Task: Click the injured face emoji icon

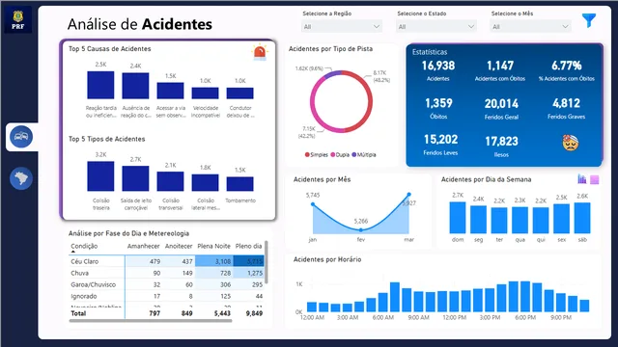Action: click(571, 144)
